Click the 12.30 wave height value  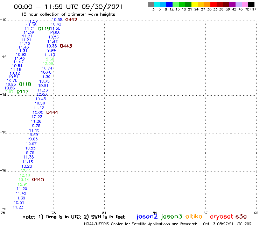[49, 59]
